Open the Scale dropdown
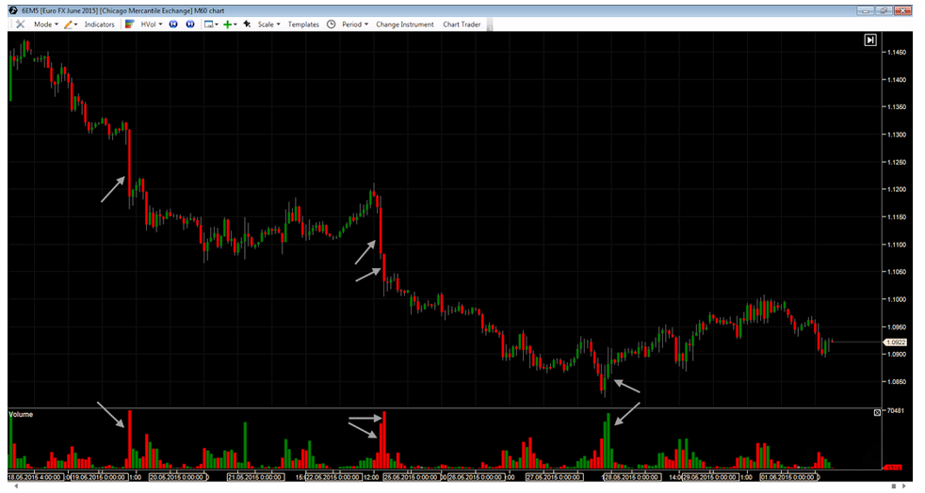 pos(269,24)
